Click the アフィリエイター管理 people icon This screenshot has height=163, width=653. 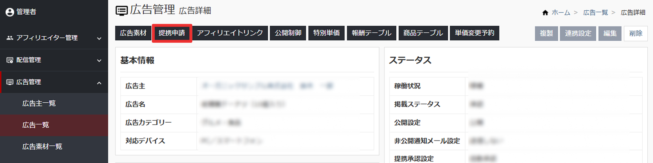10,38
